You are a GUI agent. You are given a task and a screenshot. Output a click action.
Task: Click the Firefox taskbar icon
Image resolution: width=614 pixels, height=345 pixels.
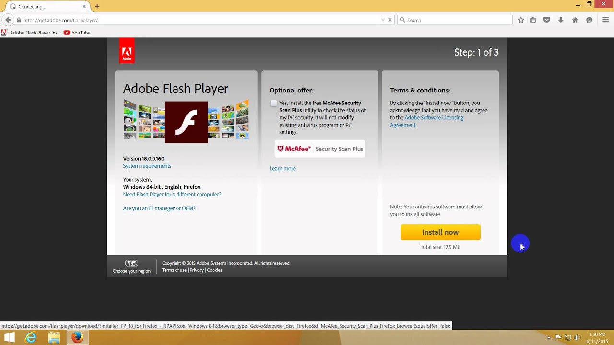point(77,337)
